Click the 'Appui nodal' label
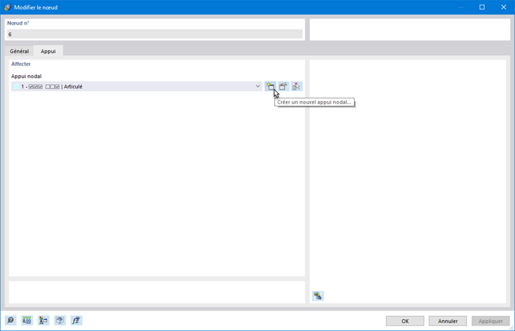 click(26, 76)
